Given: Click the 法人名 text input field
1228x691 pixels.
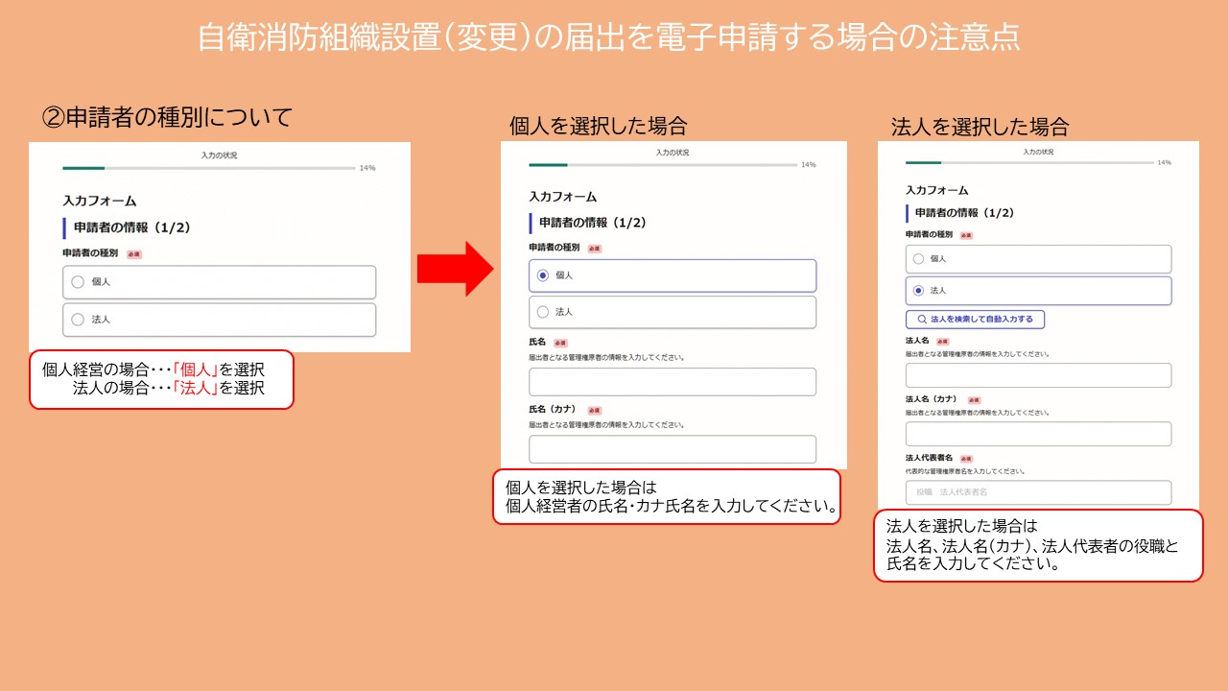Looking at the screenshot, I should tap(1038, 375).
